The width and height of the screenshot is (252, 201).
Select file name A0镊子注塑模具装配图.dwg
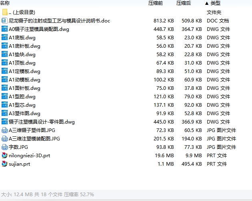39,29
